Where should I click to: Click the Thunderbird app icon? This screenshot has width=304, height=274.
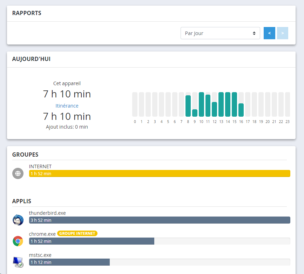[18, 220]
